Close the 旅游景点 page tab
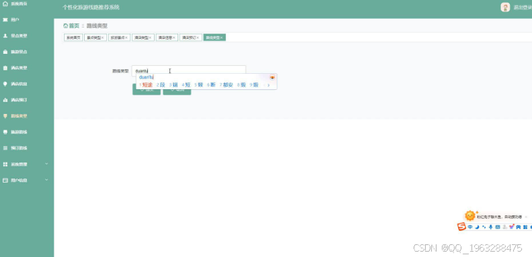532x257 pixels. tap(126, 38)
